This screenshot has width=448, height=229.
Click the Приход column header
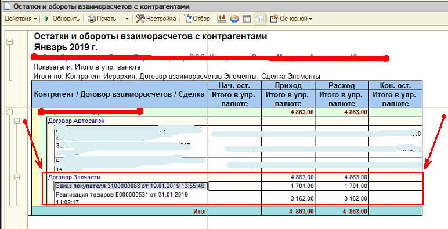(288, 85)
